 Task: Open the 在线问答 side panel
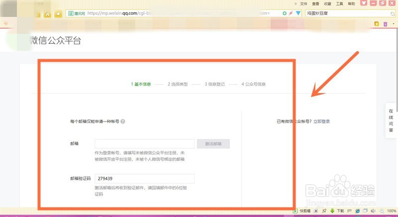(391, 120)
